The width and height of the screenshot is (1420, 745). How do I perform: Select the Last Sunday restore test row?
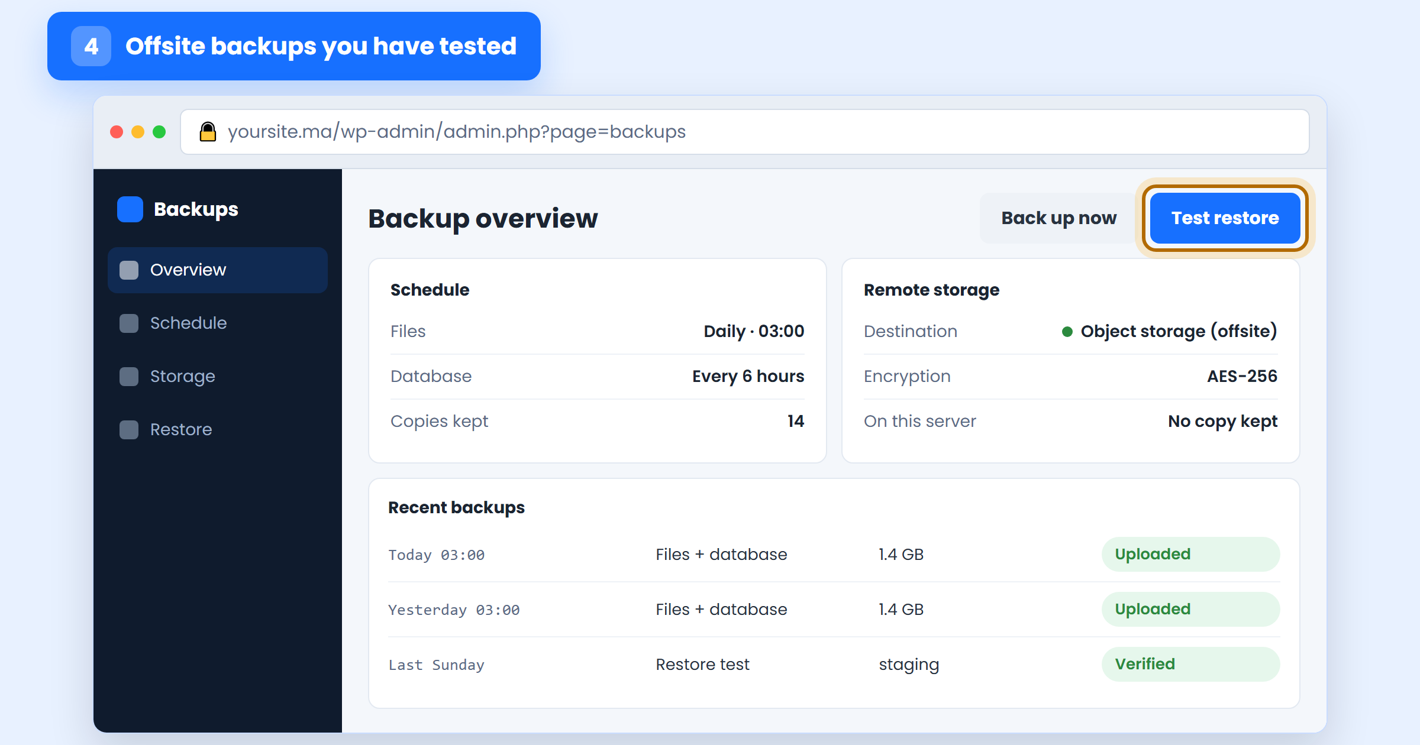834,665
